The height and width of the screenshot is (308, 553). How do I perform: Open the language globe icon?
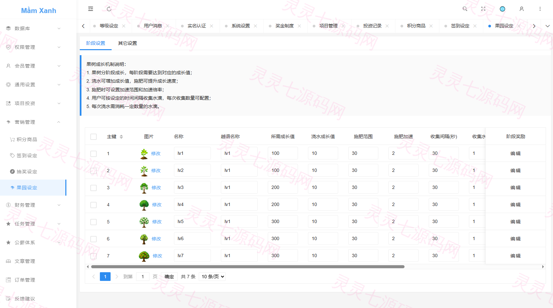tap(502, 9)
